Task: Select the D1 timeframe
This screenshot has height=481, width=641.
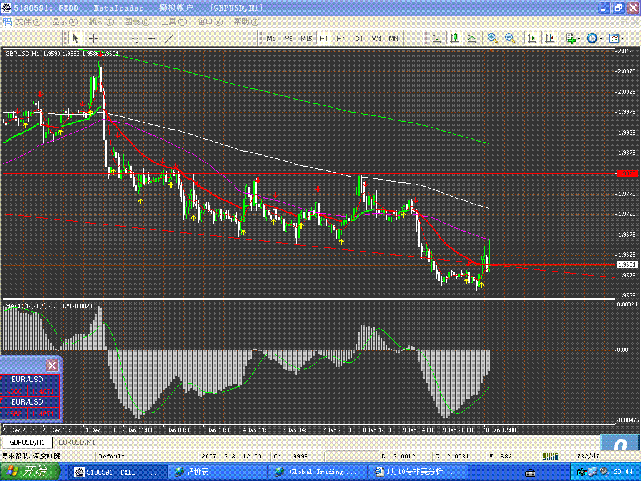Action: coord(359,38)
